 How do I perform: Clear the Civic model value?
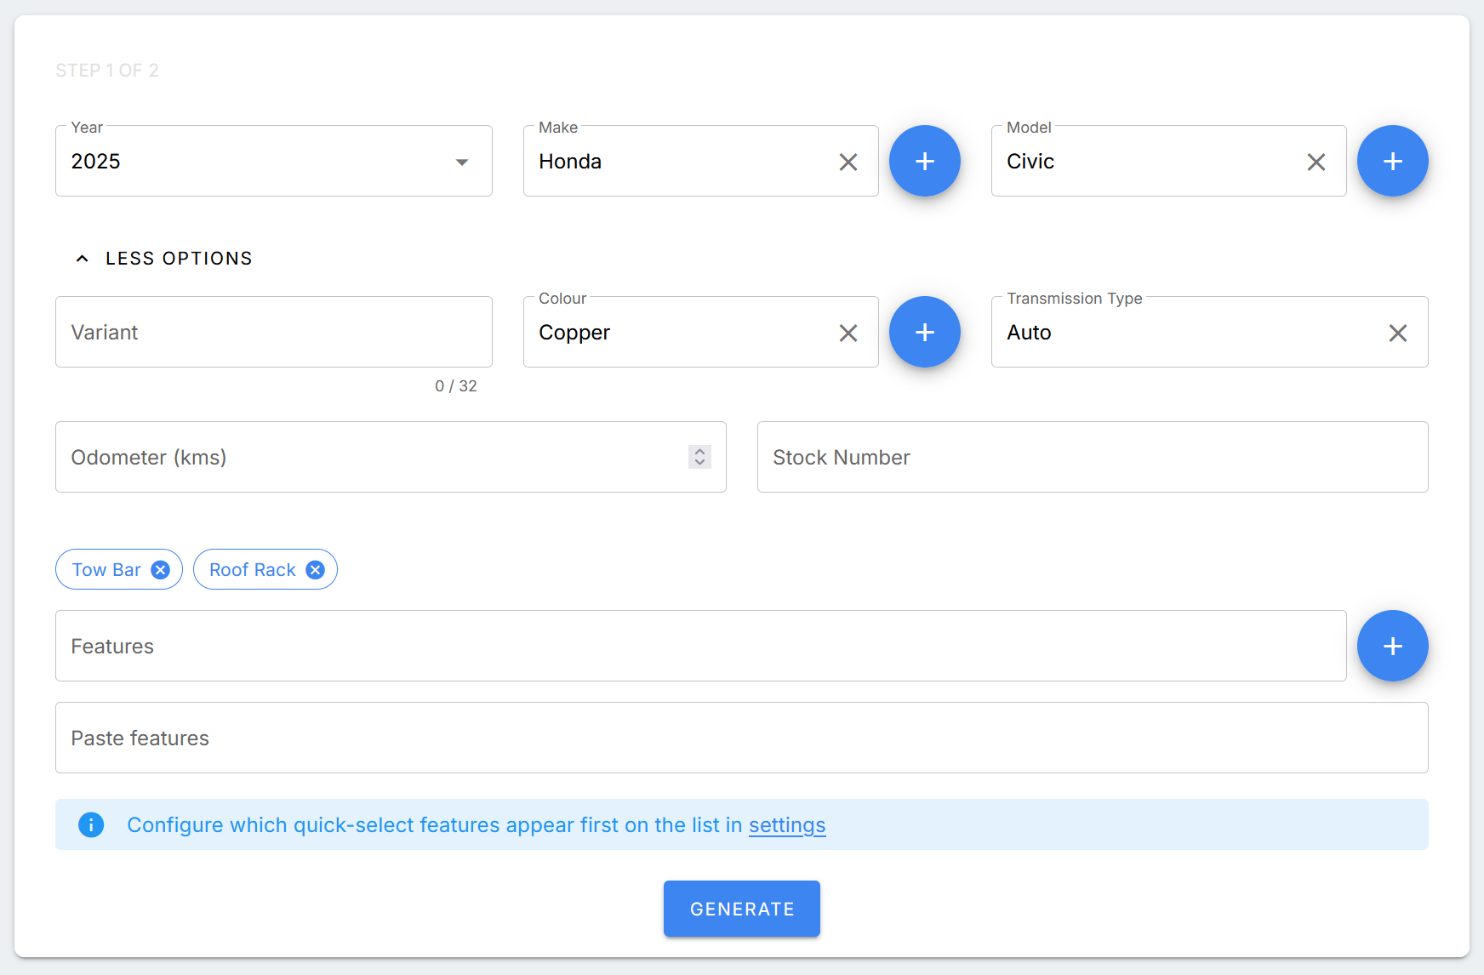[x=1316, y=162]
